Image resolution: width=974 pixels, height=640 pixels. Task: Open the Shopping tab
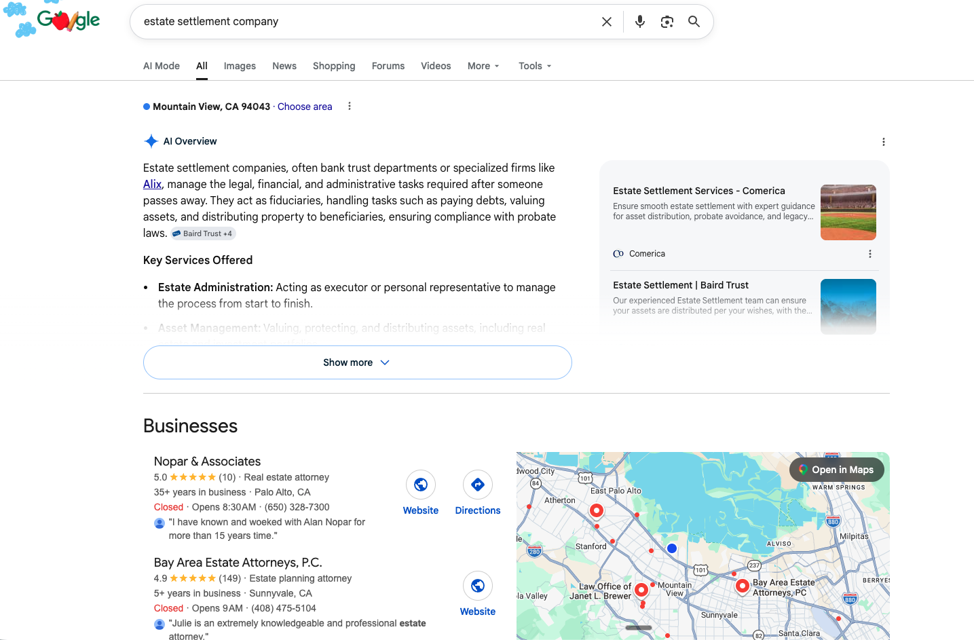pyautogui.click(x=334, y=66)
